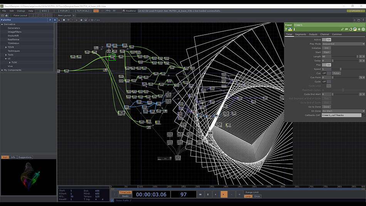The width and height of the screenshot is (366, 206).
Task: Click the add custom parameter plus icon
Action: click(359, 29)
